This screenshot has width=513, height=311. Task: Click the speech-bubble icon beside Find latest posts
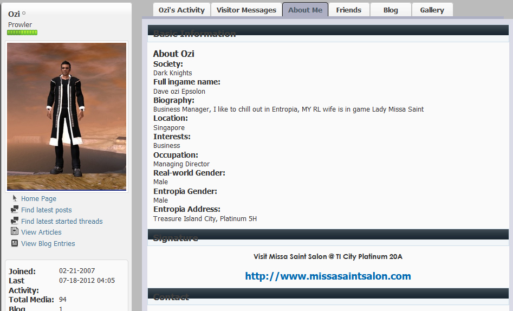pyautogui.click(x=15, y=210)
